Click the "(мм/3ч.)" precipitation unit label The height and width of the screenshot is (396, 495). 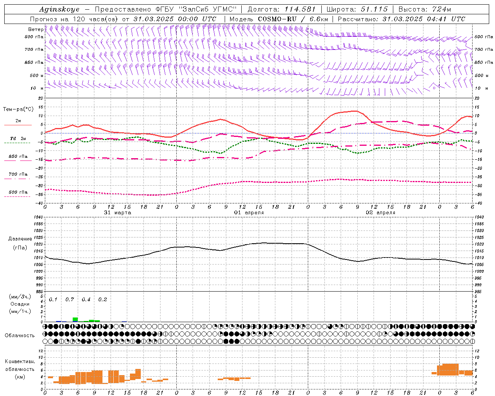click(x=20, y=297)
